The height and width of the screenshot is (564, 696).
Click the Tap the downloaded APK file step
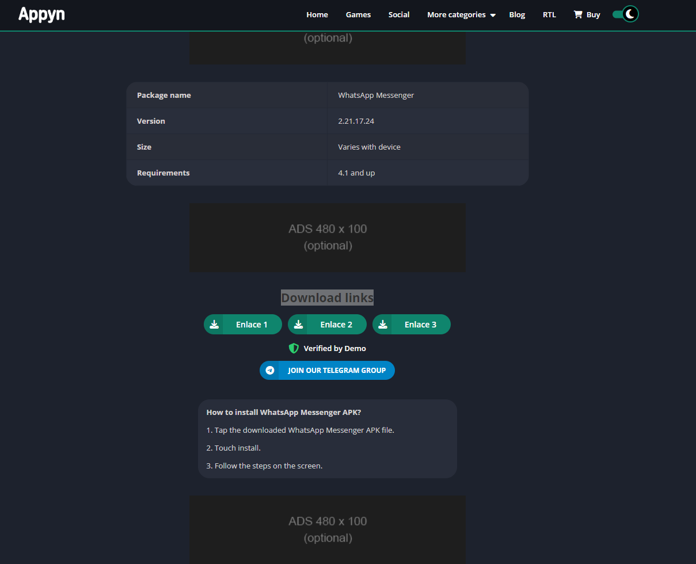(x=301, y=430)
